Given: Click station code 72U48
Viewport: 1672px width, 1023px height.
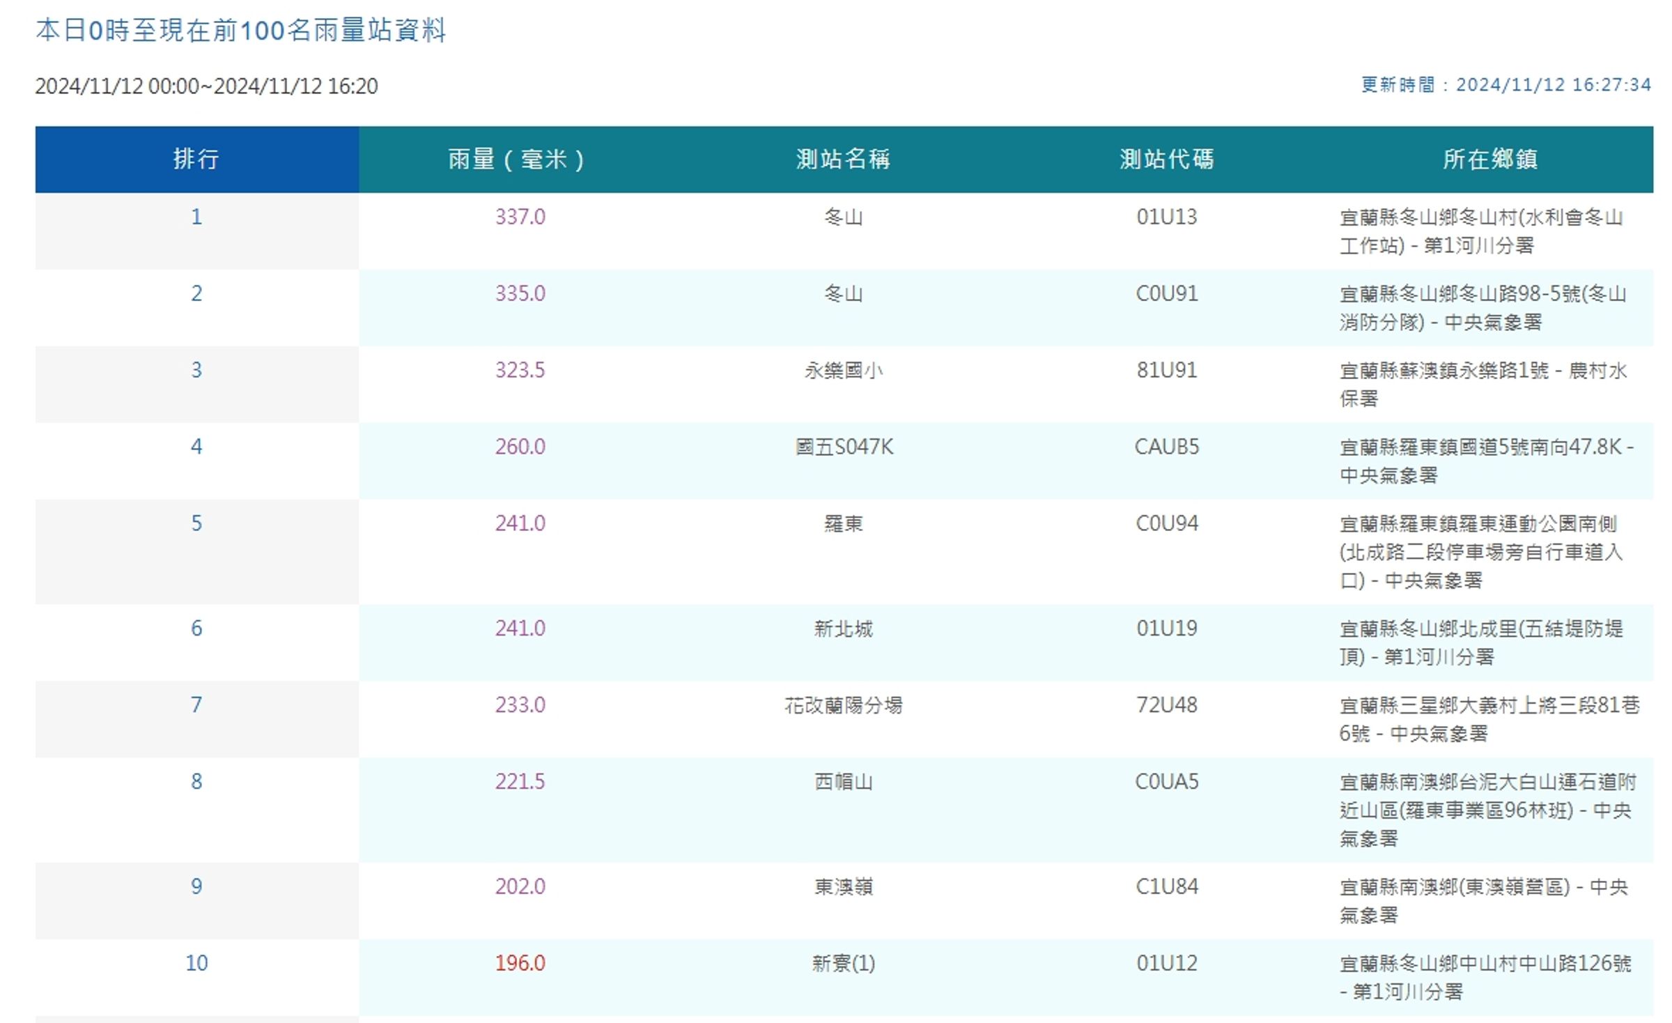Looking at the screenshot, I should (x=1167, y=705).
